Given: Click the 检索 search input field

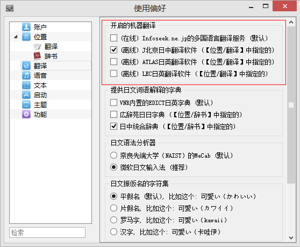Looking at the screenshot, I should click(47, 232).
